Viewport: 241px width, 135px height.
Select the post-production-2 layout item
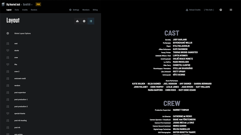click(x=21, y=106)
